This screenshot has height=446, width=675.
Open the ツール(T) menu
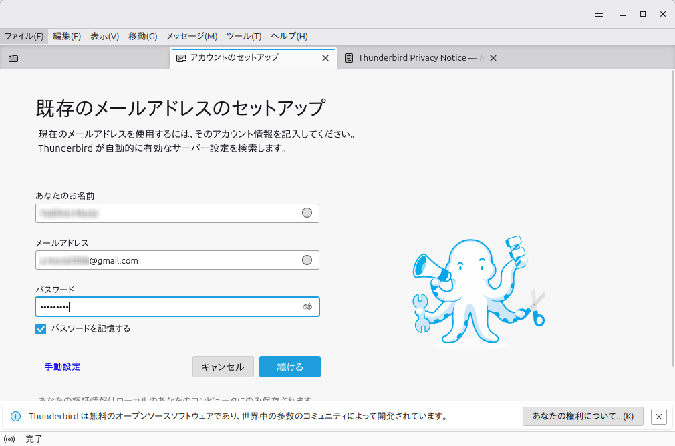243,36
